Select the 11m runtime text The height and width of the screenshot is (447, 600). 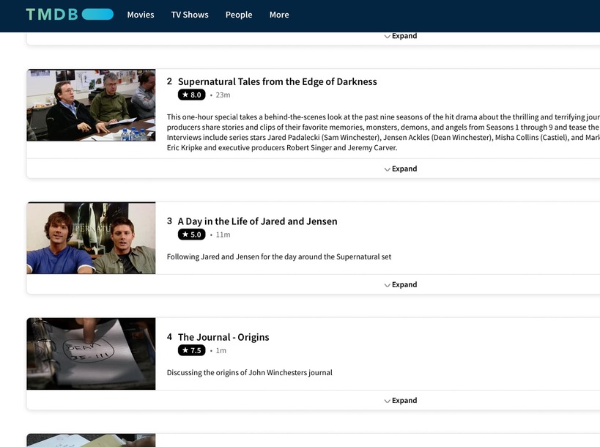coord(223,234)
